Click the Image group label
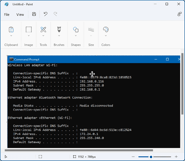 [x=29, y=45]
